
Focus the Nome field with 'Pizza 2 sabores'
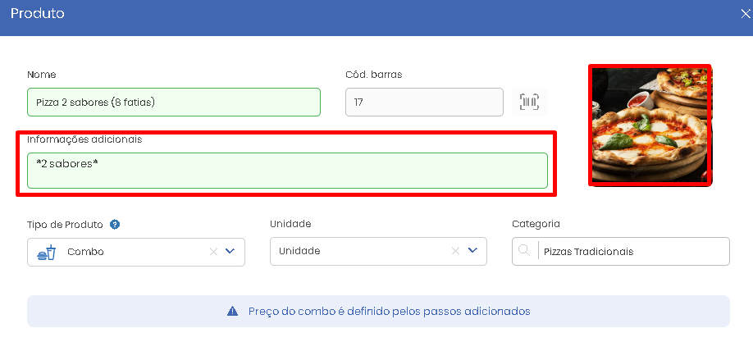pyautogui.click(x=173, y=103)
